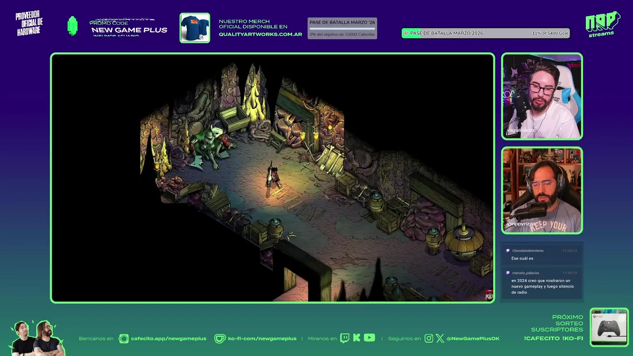Click the Kick icon
Viewport: 633px width, 356px height.
coord(357,338)
